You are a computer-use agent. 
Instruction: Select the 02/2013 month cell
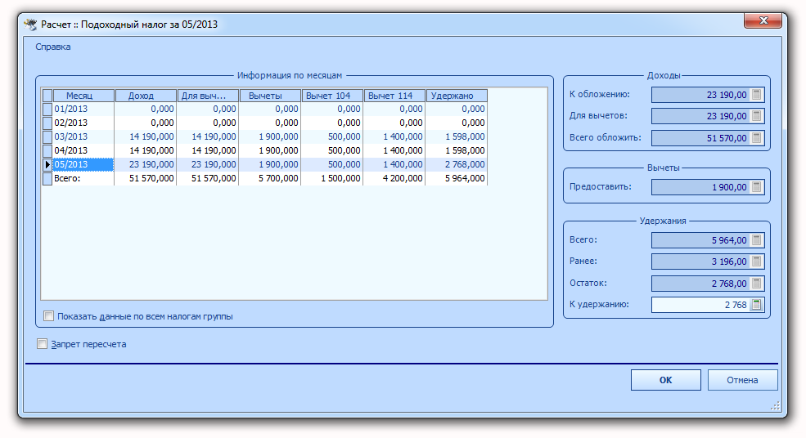click(83, 123)
